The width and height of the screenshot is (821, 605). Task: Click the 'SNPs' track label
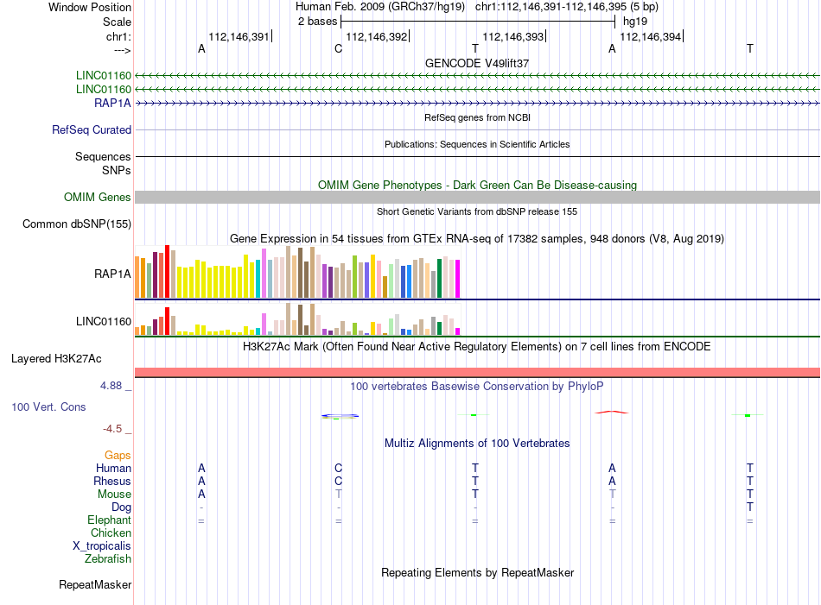(x=117, y=171)
